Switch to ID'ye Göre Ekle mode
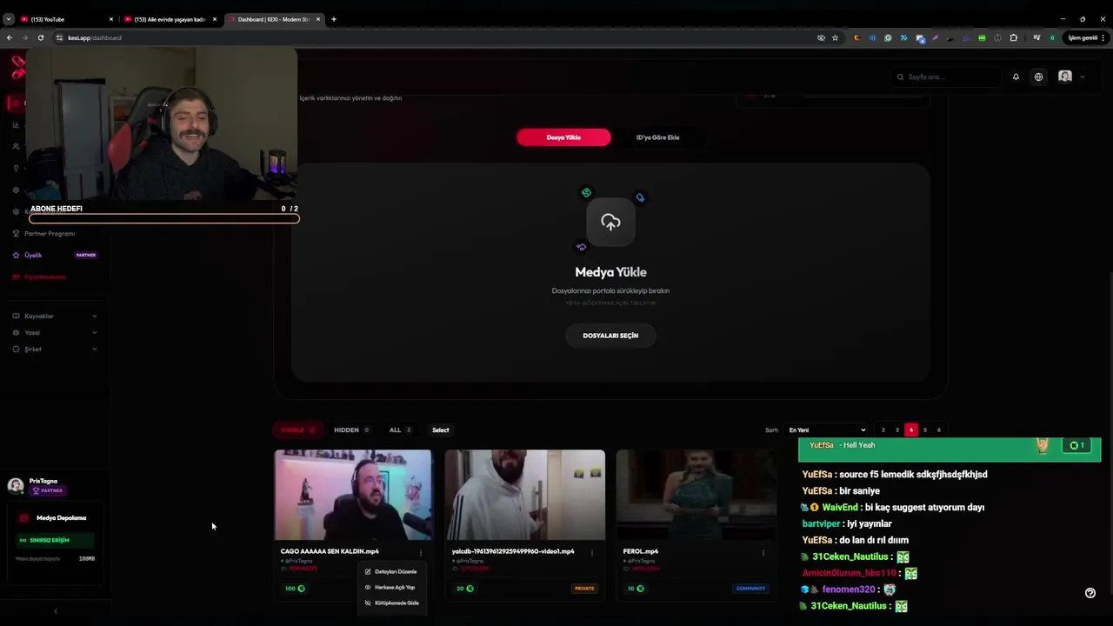Image resolution: width=1113 pixels, height=626 pixels. pos(657,137)
